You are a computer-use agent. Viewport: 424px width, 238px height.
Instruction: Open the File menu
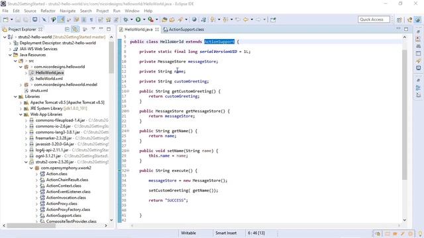tap(5, 11)
